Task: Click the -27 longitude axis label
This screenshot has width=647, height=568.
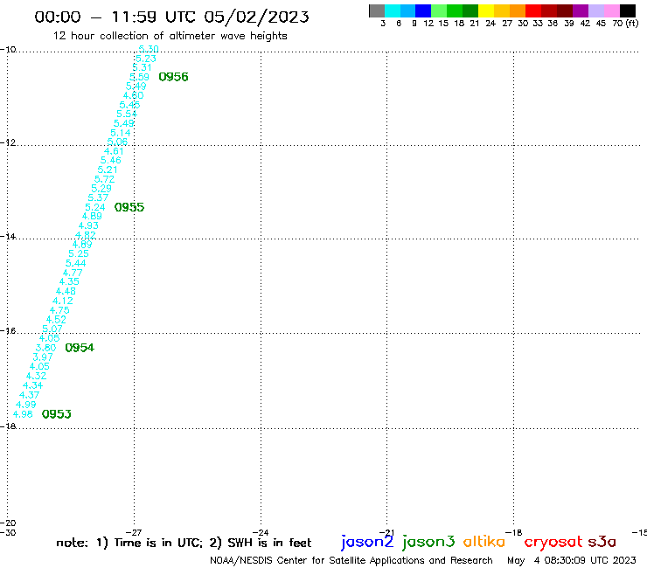Action: 134,532
